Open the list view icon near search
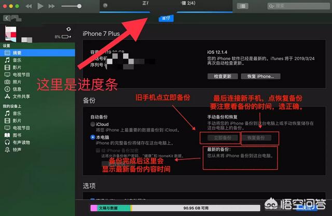Image resolution: width=332 pixels, height=216 pixels. click(242, 6)
